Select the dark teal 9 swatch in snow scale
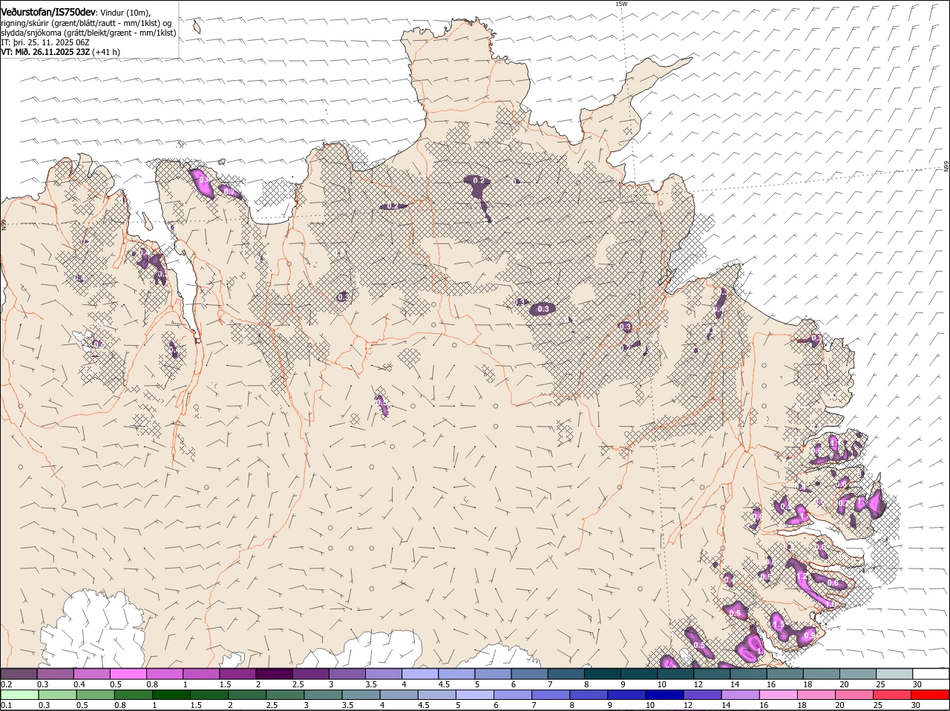 tap(638, 673)
